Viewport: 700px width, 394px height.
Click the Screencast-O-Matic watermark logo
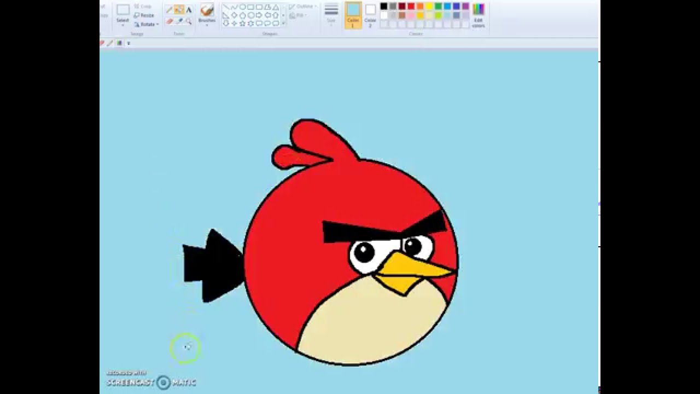coord(163,383)
